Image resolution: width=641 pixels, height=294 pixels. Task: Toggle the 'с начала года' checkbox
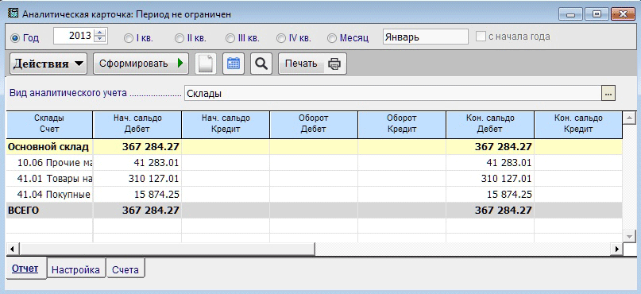click(x=481, y=37)
